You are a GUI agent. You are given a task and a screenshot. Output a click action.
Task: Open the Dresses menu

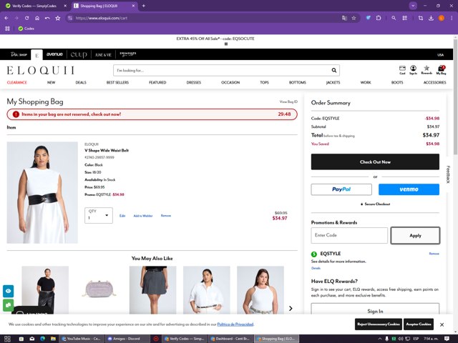[x=194, y=83]
